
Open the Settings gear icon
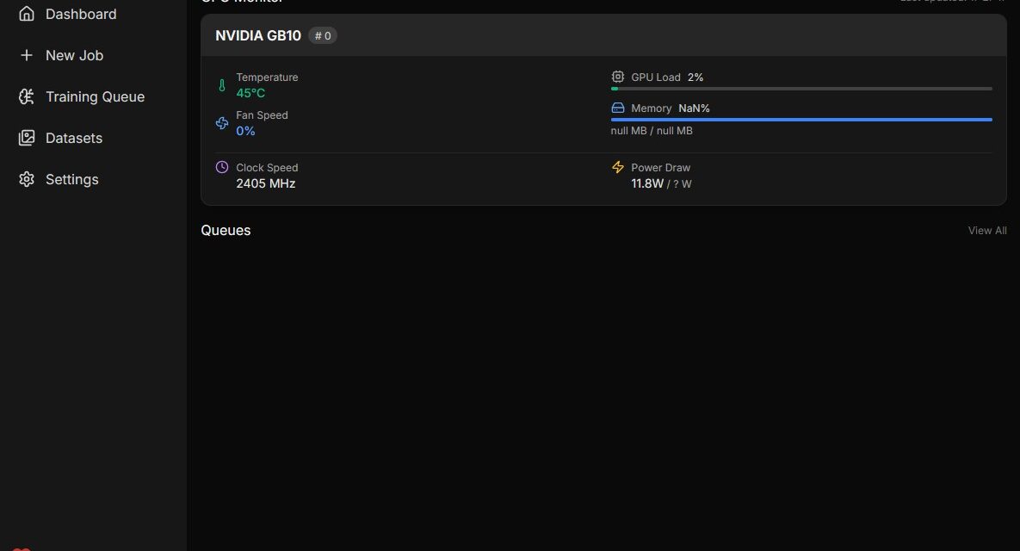[x=25, y=179]
